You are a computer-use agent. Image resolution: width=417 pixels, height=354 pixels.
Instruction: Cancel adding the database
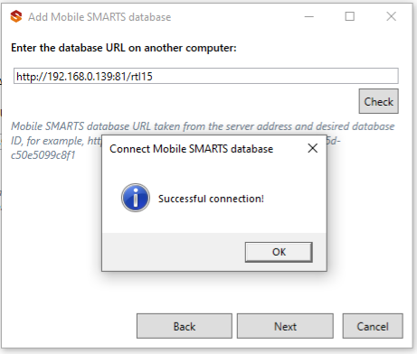coord(373,326)
